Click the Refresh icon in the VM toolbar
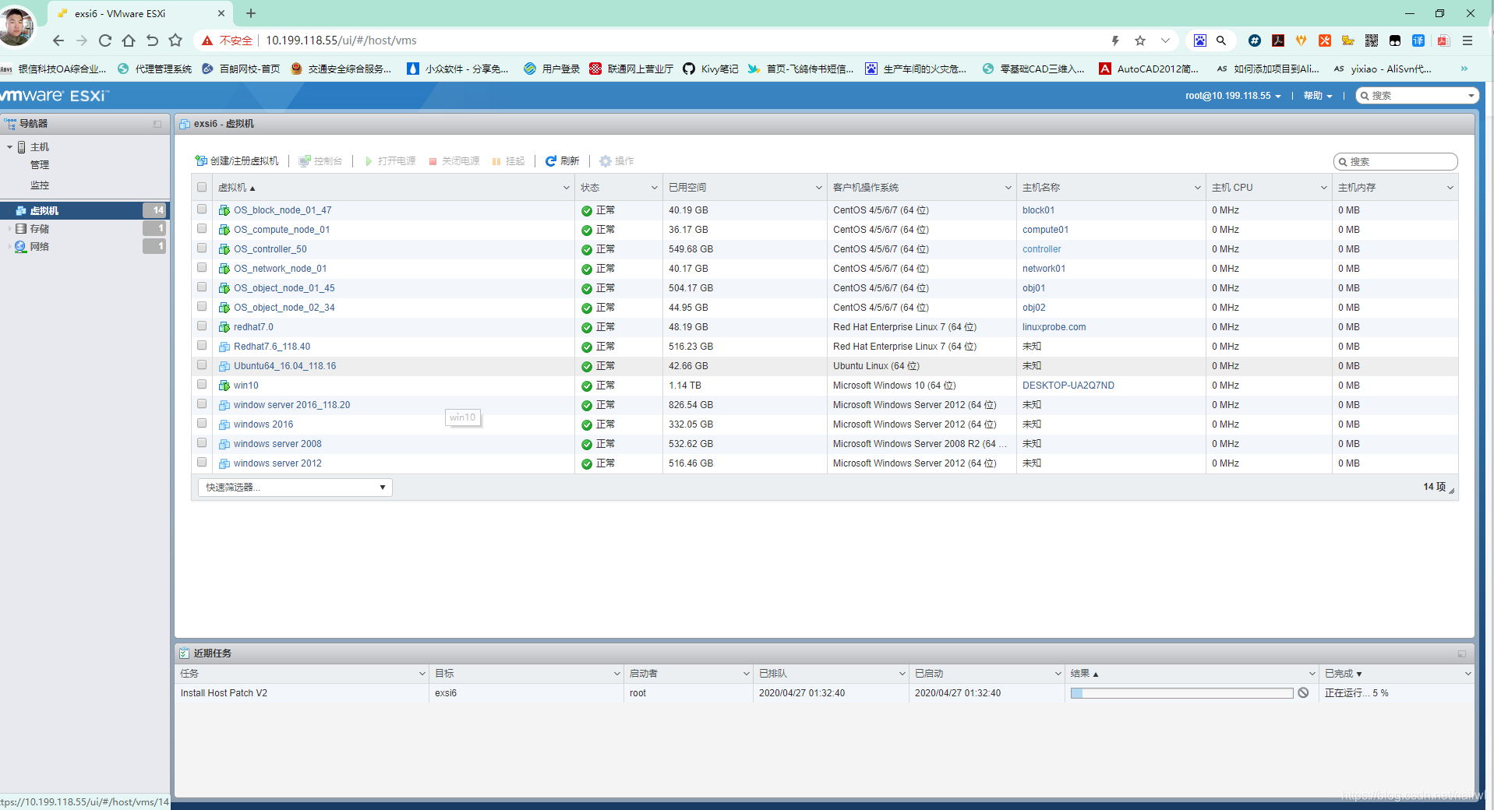Screen dimensions: 1494x810 (x=551, y=161)
